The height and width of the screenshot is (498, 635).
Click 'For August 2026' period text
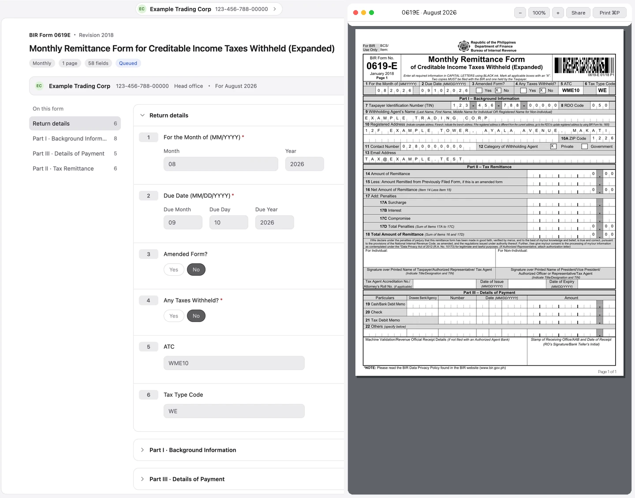coord(236,86)
